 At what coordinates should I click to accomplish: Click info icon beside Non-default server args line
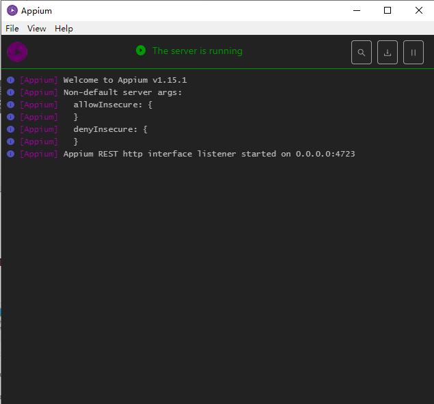10,92
